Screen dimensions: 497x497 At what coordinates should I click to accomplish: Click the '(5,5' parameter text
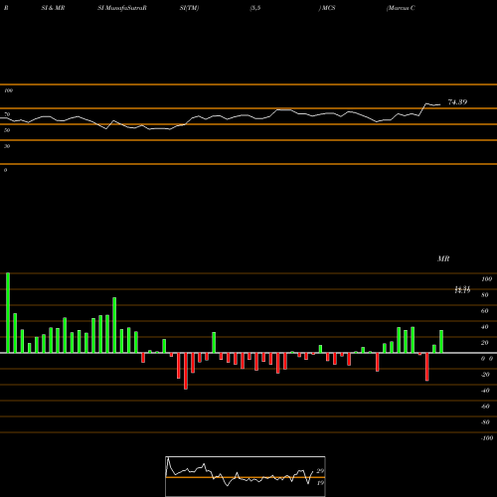255,8
